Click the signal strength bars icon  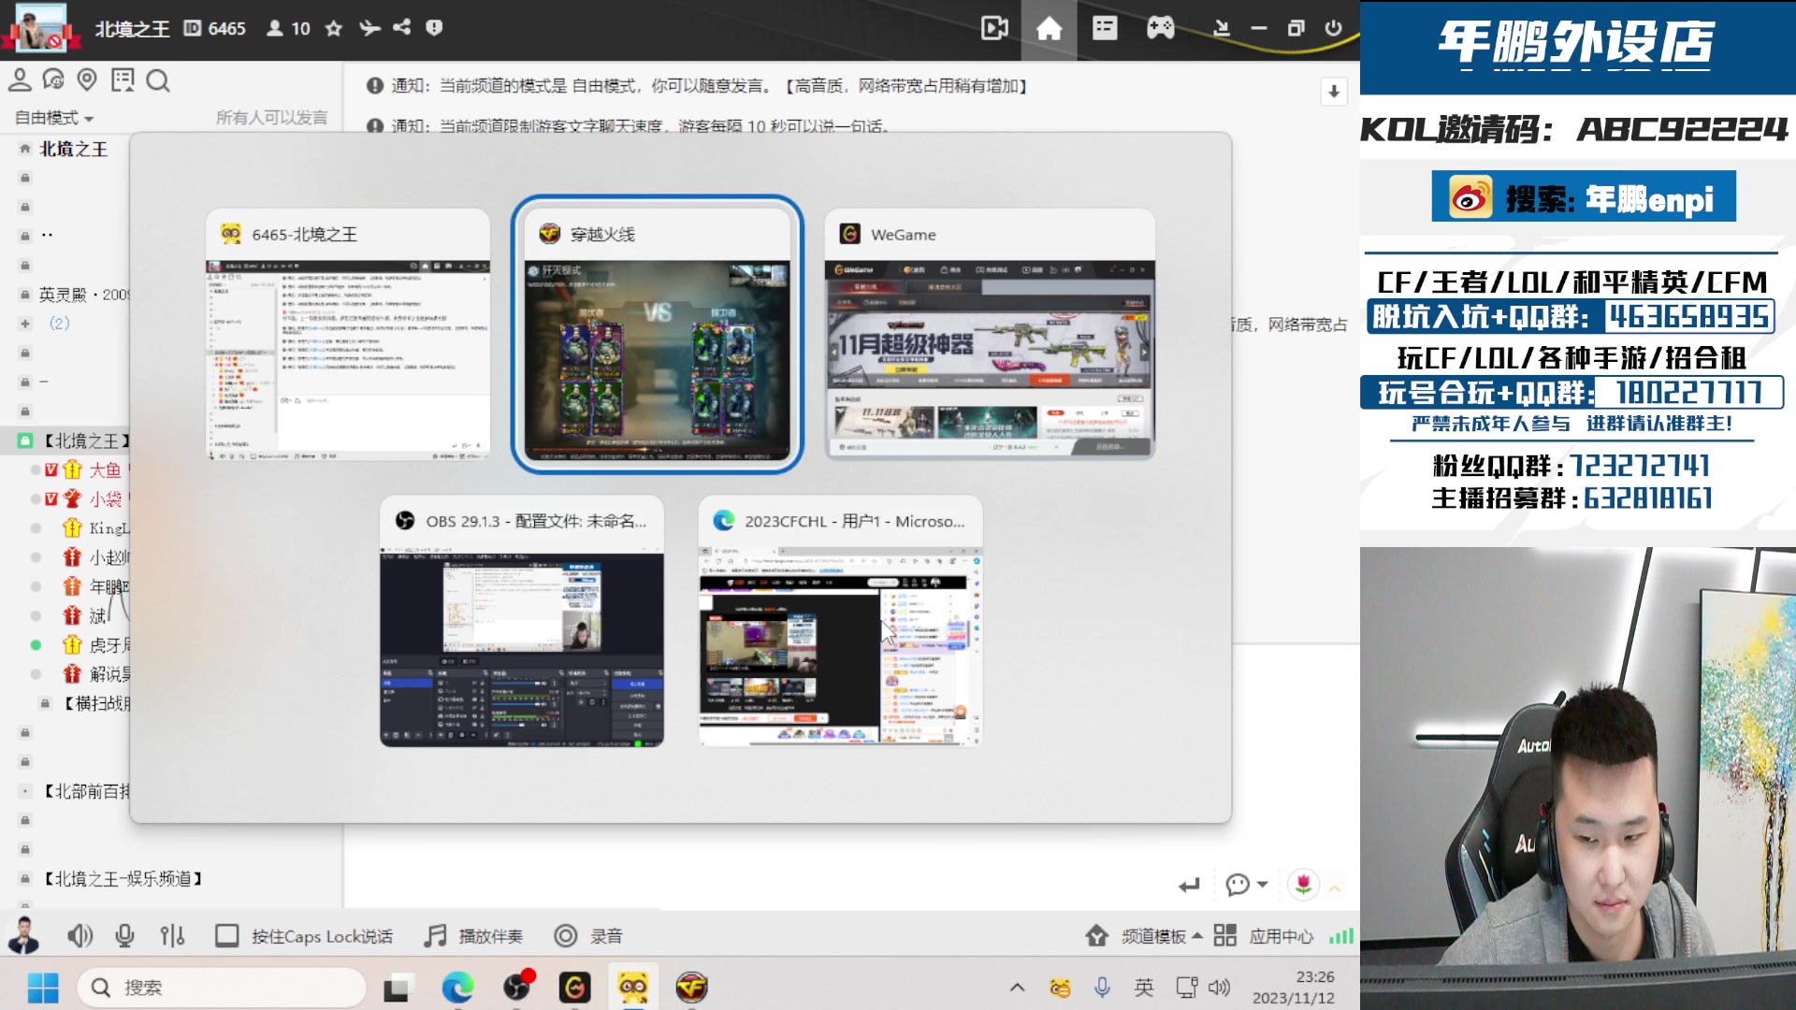[1341, 936]
